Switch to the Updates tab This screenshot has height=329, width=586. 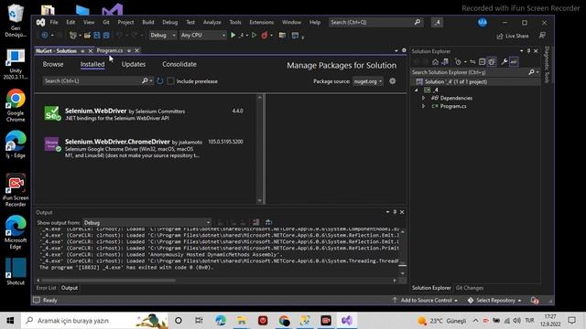[134, 64]
